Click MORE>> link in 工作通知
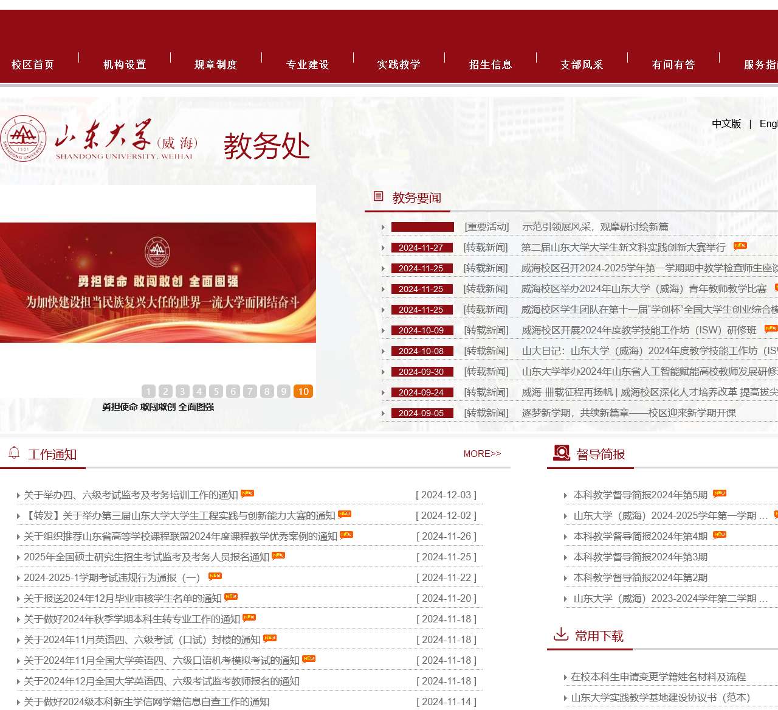 482,453
